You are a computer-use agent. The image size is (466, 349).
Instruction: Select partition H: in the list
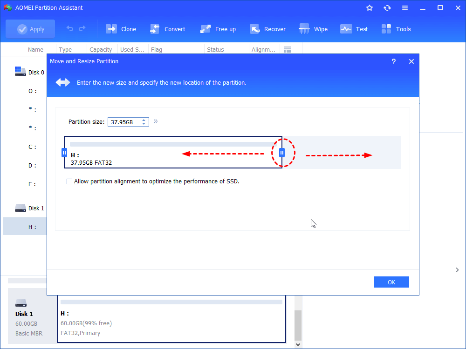(x=25, y=227)
